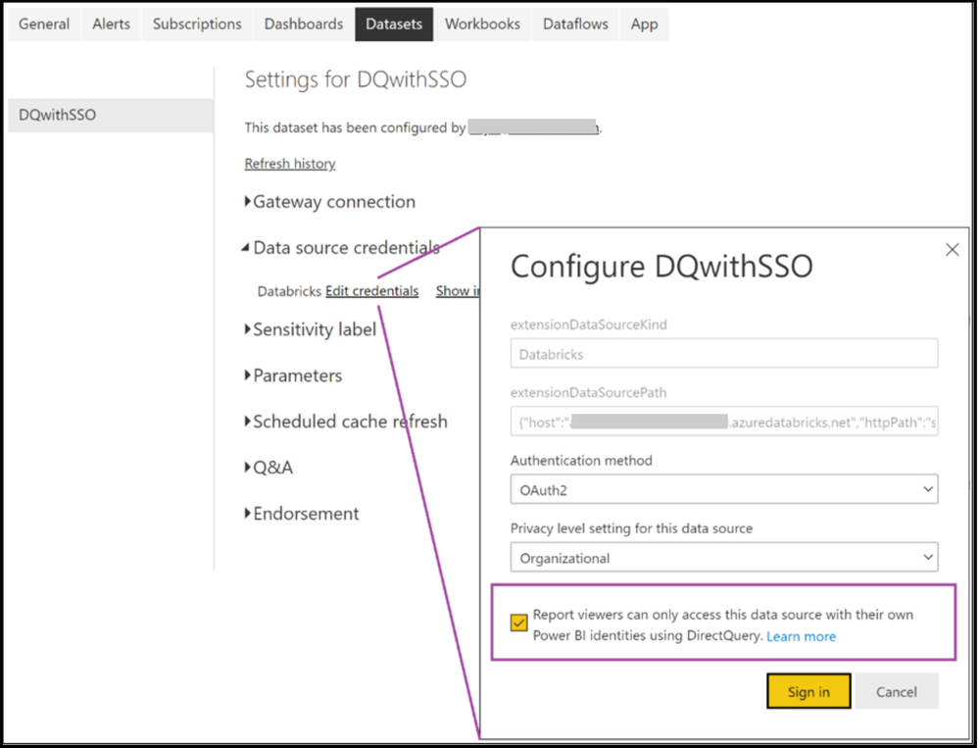
Task: Open the App tab
Action: click(644, 25)
